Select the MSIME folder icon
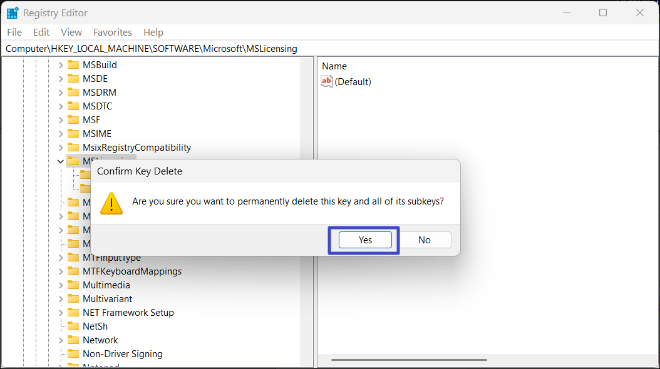 tap(73, 134)
